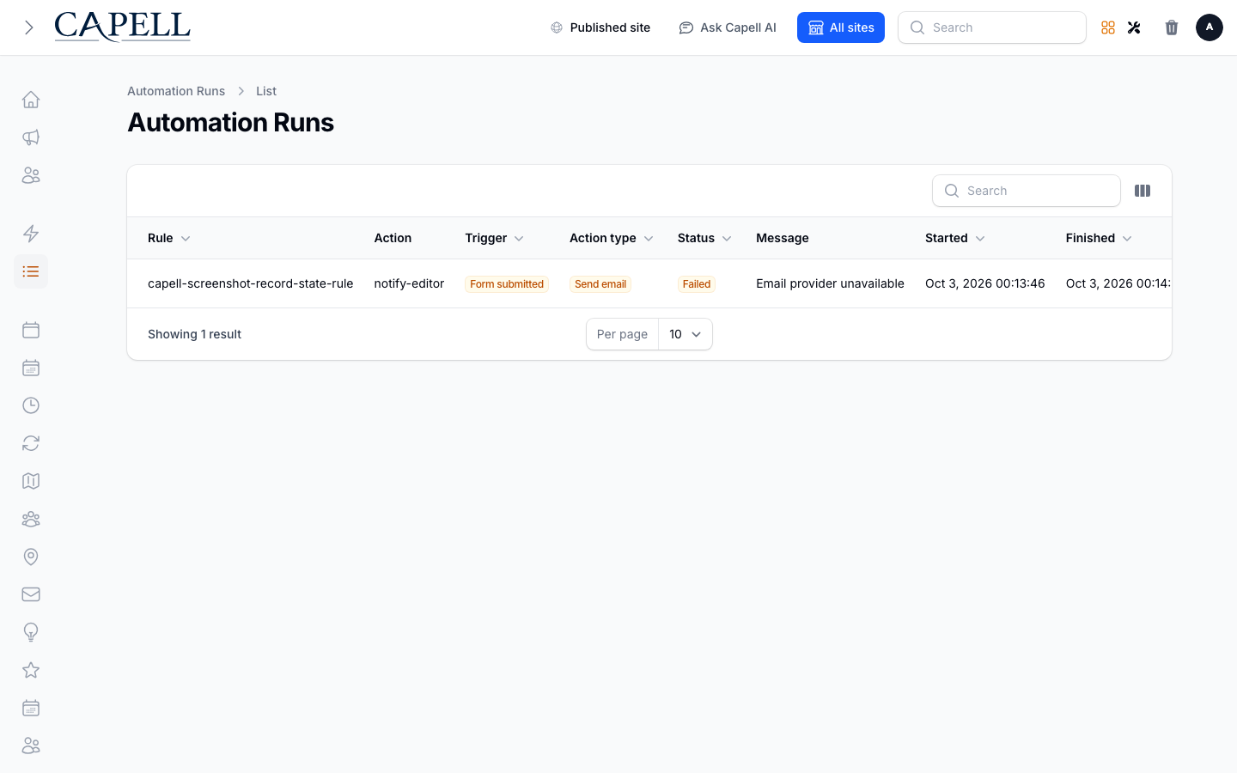Sort by the Rule column header
Viewport: 1237px width, 773px height.
pos(169,238)
